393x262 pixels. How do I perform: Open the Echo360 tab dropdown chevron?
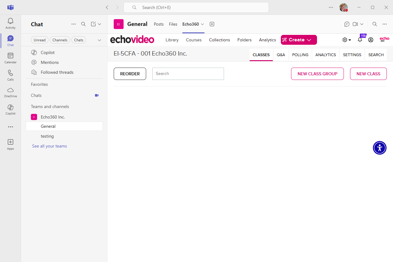click(x=202, y=24)
